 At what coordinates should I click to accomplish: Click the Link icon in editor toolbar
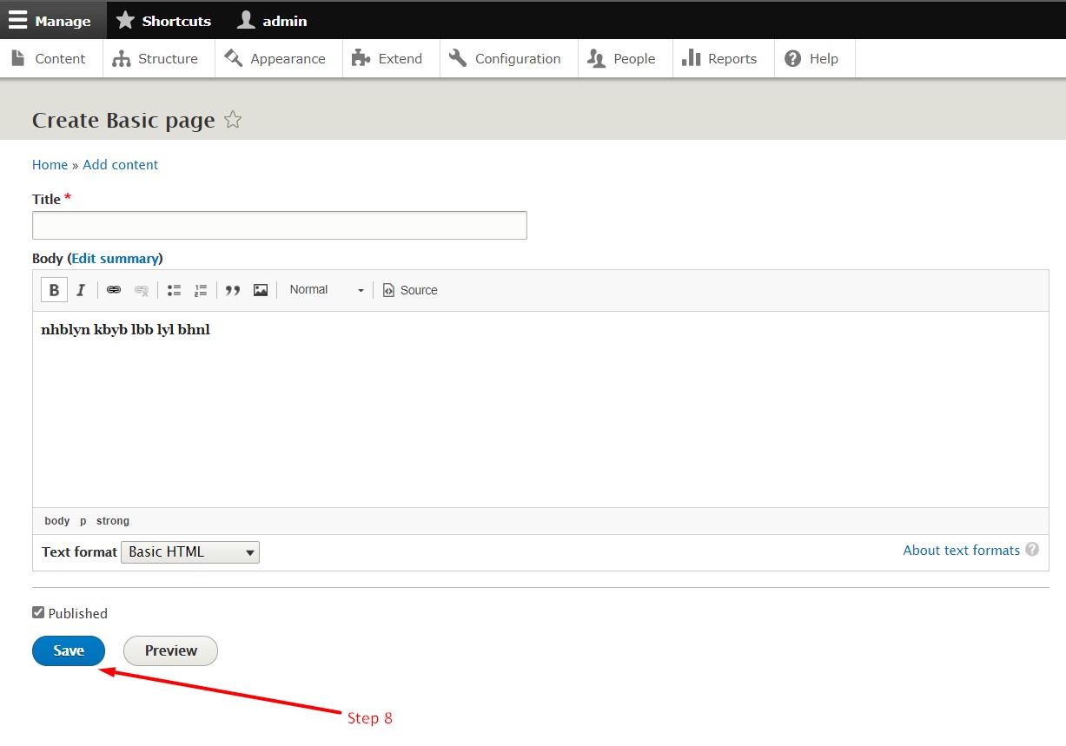pyautogui.click(x=114, y=290)
